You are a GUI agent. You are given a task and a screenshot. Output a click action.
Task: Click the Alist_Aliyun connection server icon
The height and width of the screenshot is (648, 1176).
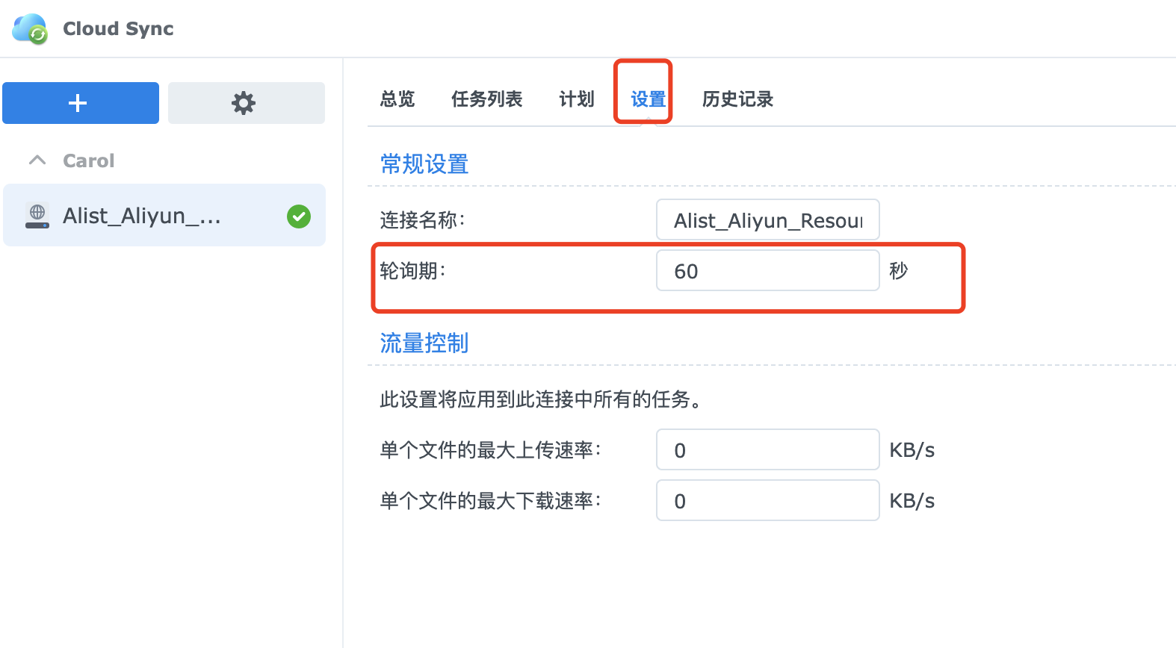pos(37,216)
